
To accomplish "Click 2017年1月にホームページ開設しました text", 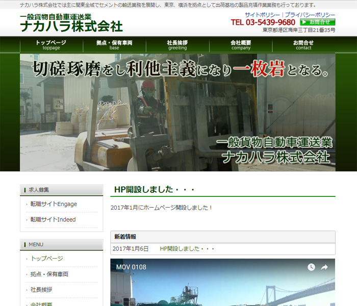I will [162, 208].
